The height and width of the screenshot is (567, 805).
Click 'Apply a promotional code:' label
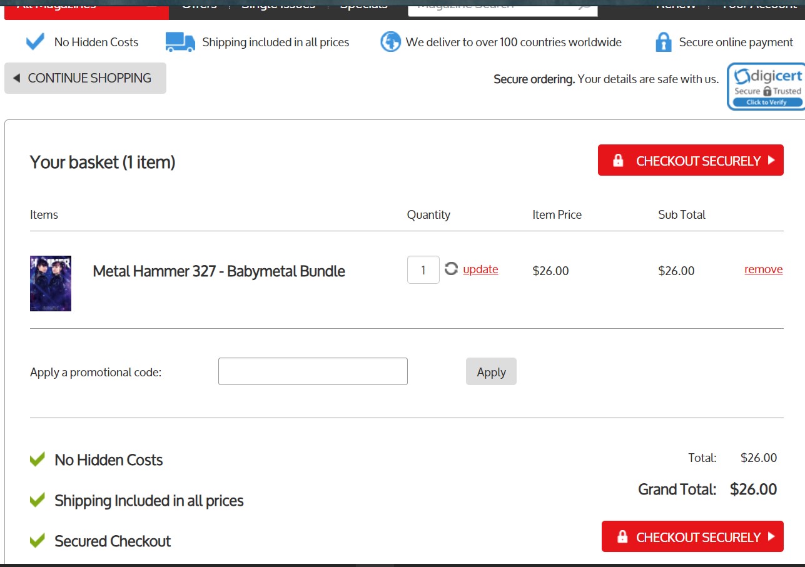click(x=96, y=372)
